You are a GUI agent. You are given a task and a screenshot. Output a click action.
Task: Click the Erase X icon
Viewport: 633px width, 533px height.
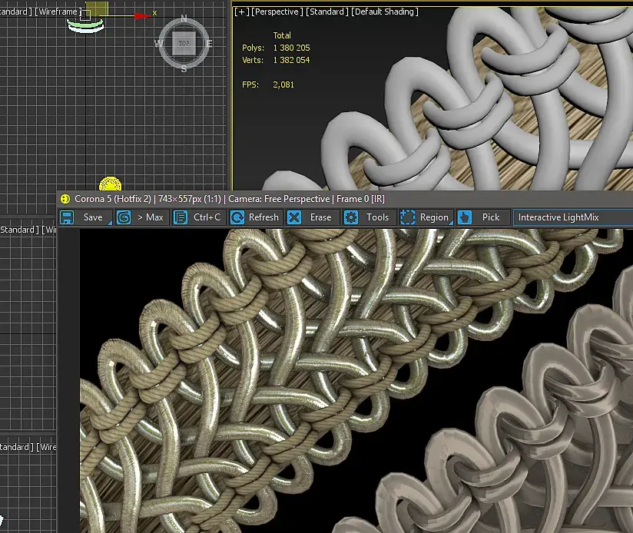pos(294,217)
